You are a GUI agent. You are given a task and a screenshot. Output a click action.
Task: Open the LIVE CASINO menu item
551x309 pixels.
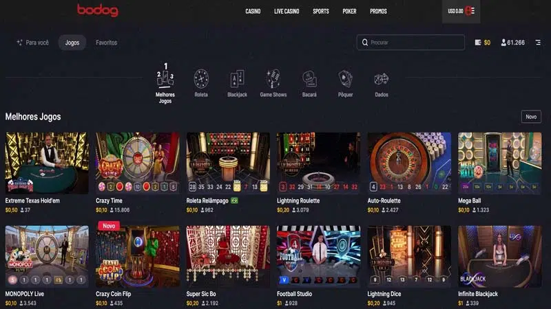pos(287,11)
